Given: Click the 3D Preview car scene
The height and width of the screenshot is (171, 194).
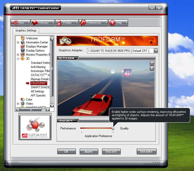Looking at the screenshot, I should click(x=106, y=88).
